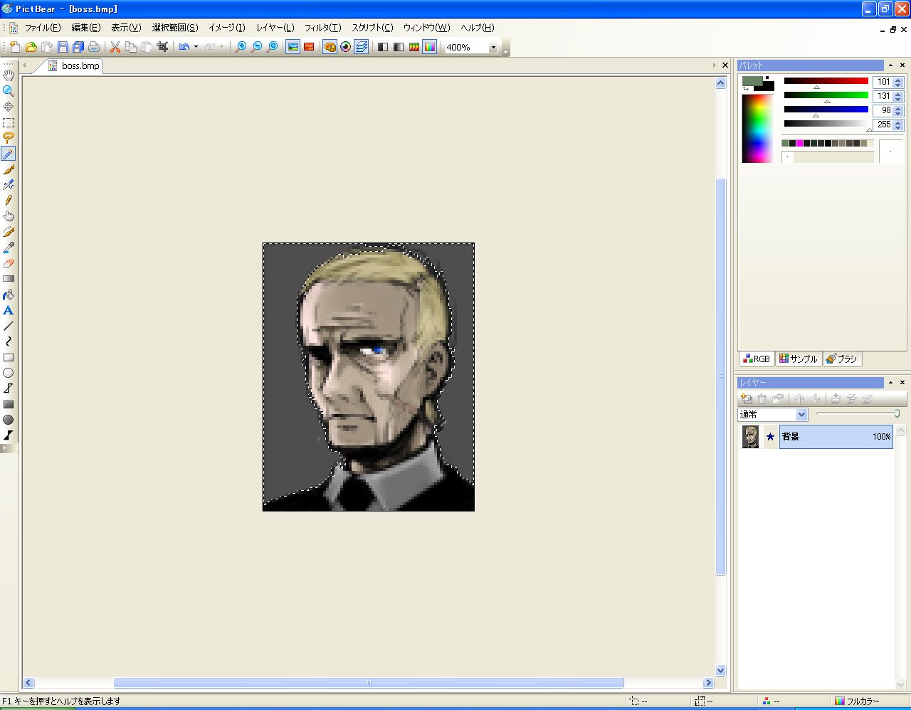This screenshot has height=710, width=911.
Task: Select the Gradient tool
Action: pyautogui.click(x=9, y=279)
